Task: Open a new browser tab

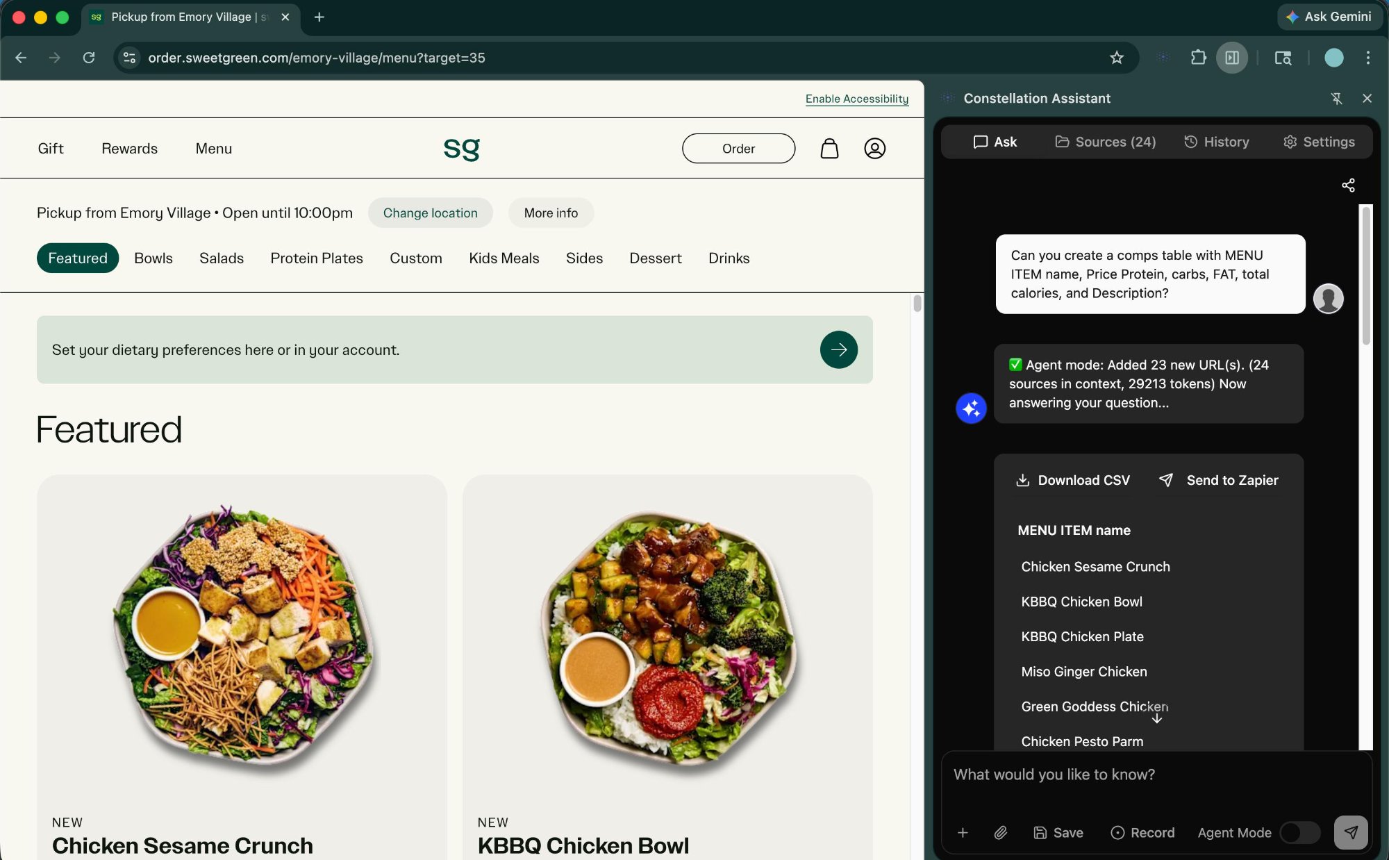Action: (319, 17)
